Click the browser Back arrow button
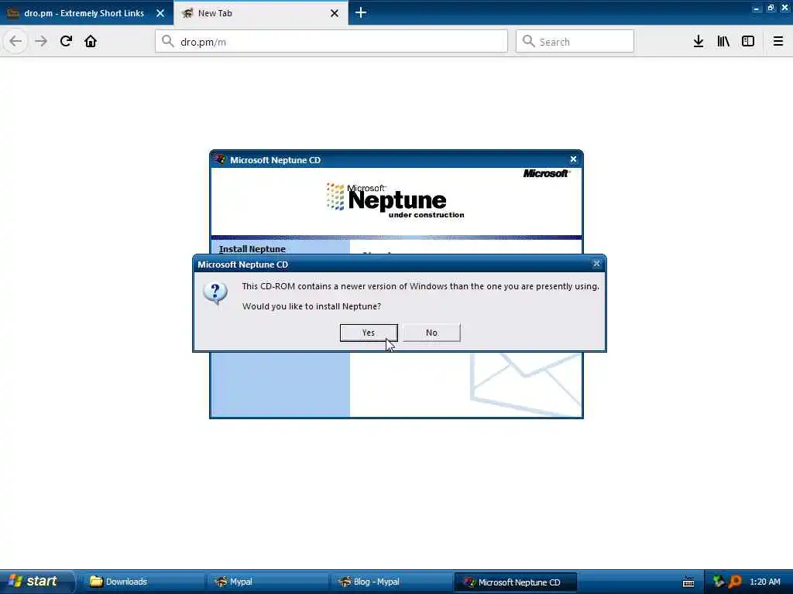This screenshot has height=594, width=793. pyautogui.click(x=15, y=42)
